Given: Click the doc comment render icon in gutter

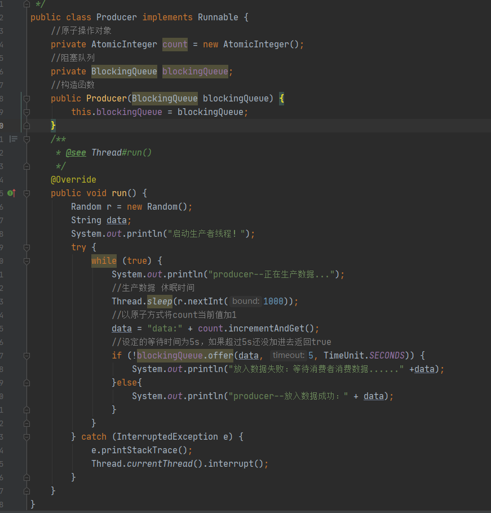Looking at the screenshot, I should (x=14, y=139).
